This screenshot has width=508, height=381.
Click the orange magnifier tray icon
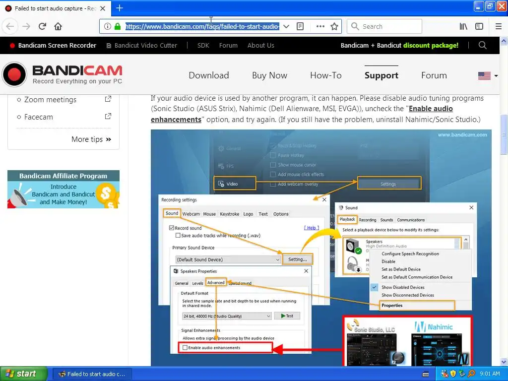tap(471, 374)
